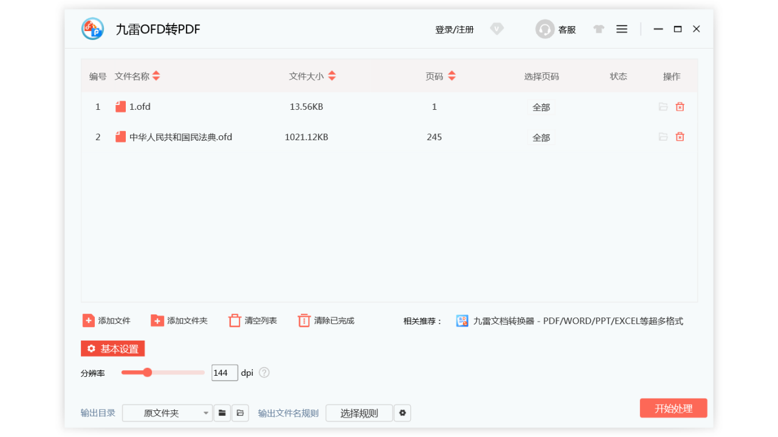The width and height of the screenshot is (778, 437).
Task: Click 登录/注册 to sign in
Action: pos(454,29)
